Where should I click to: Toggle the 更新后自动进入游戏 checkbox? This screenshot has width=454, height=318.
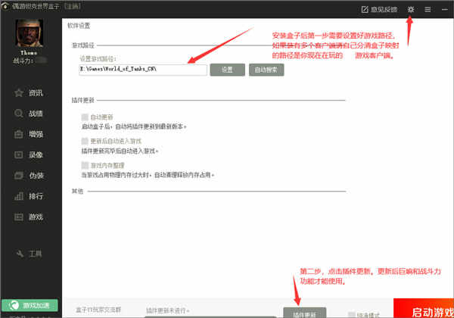(85, 141)
